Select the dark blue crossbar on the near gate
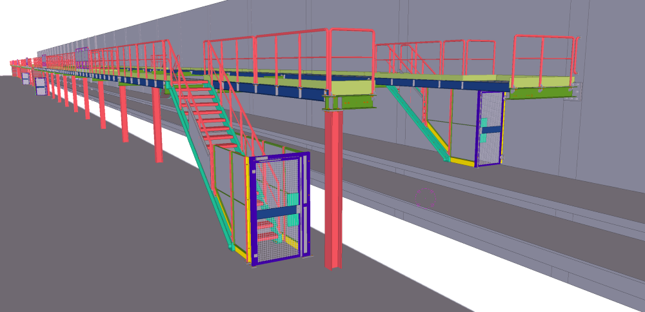 click(277, 212)
